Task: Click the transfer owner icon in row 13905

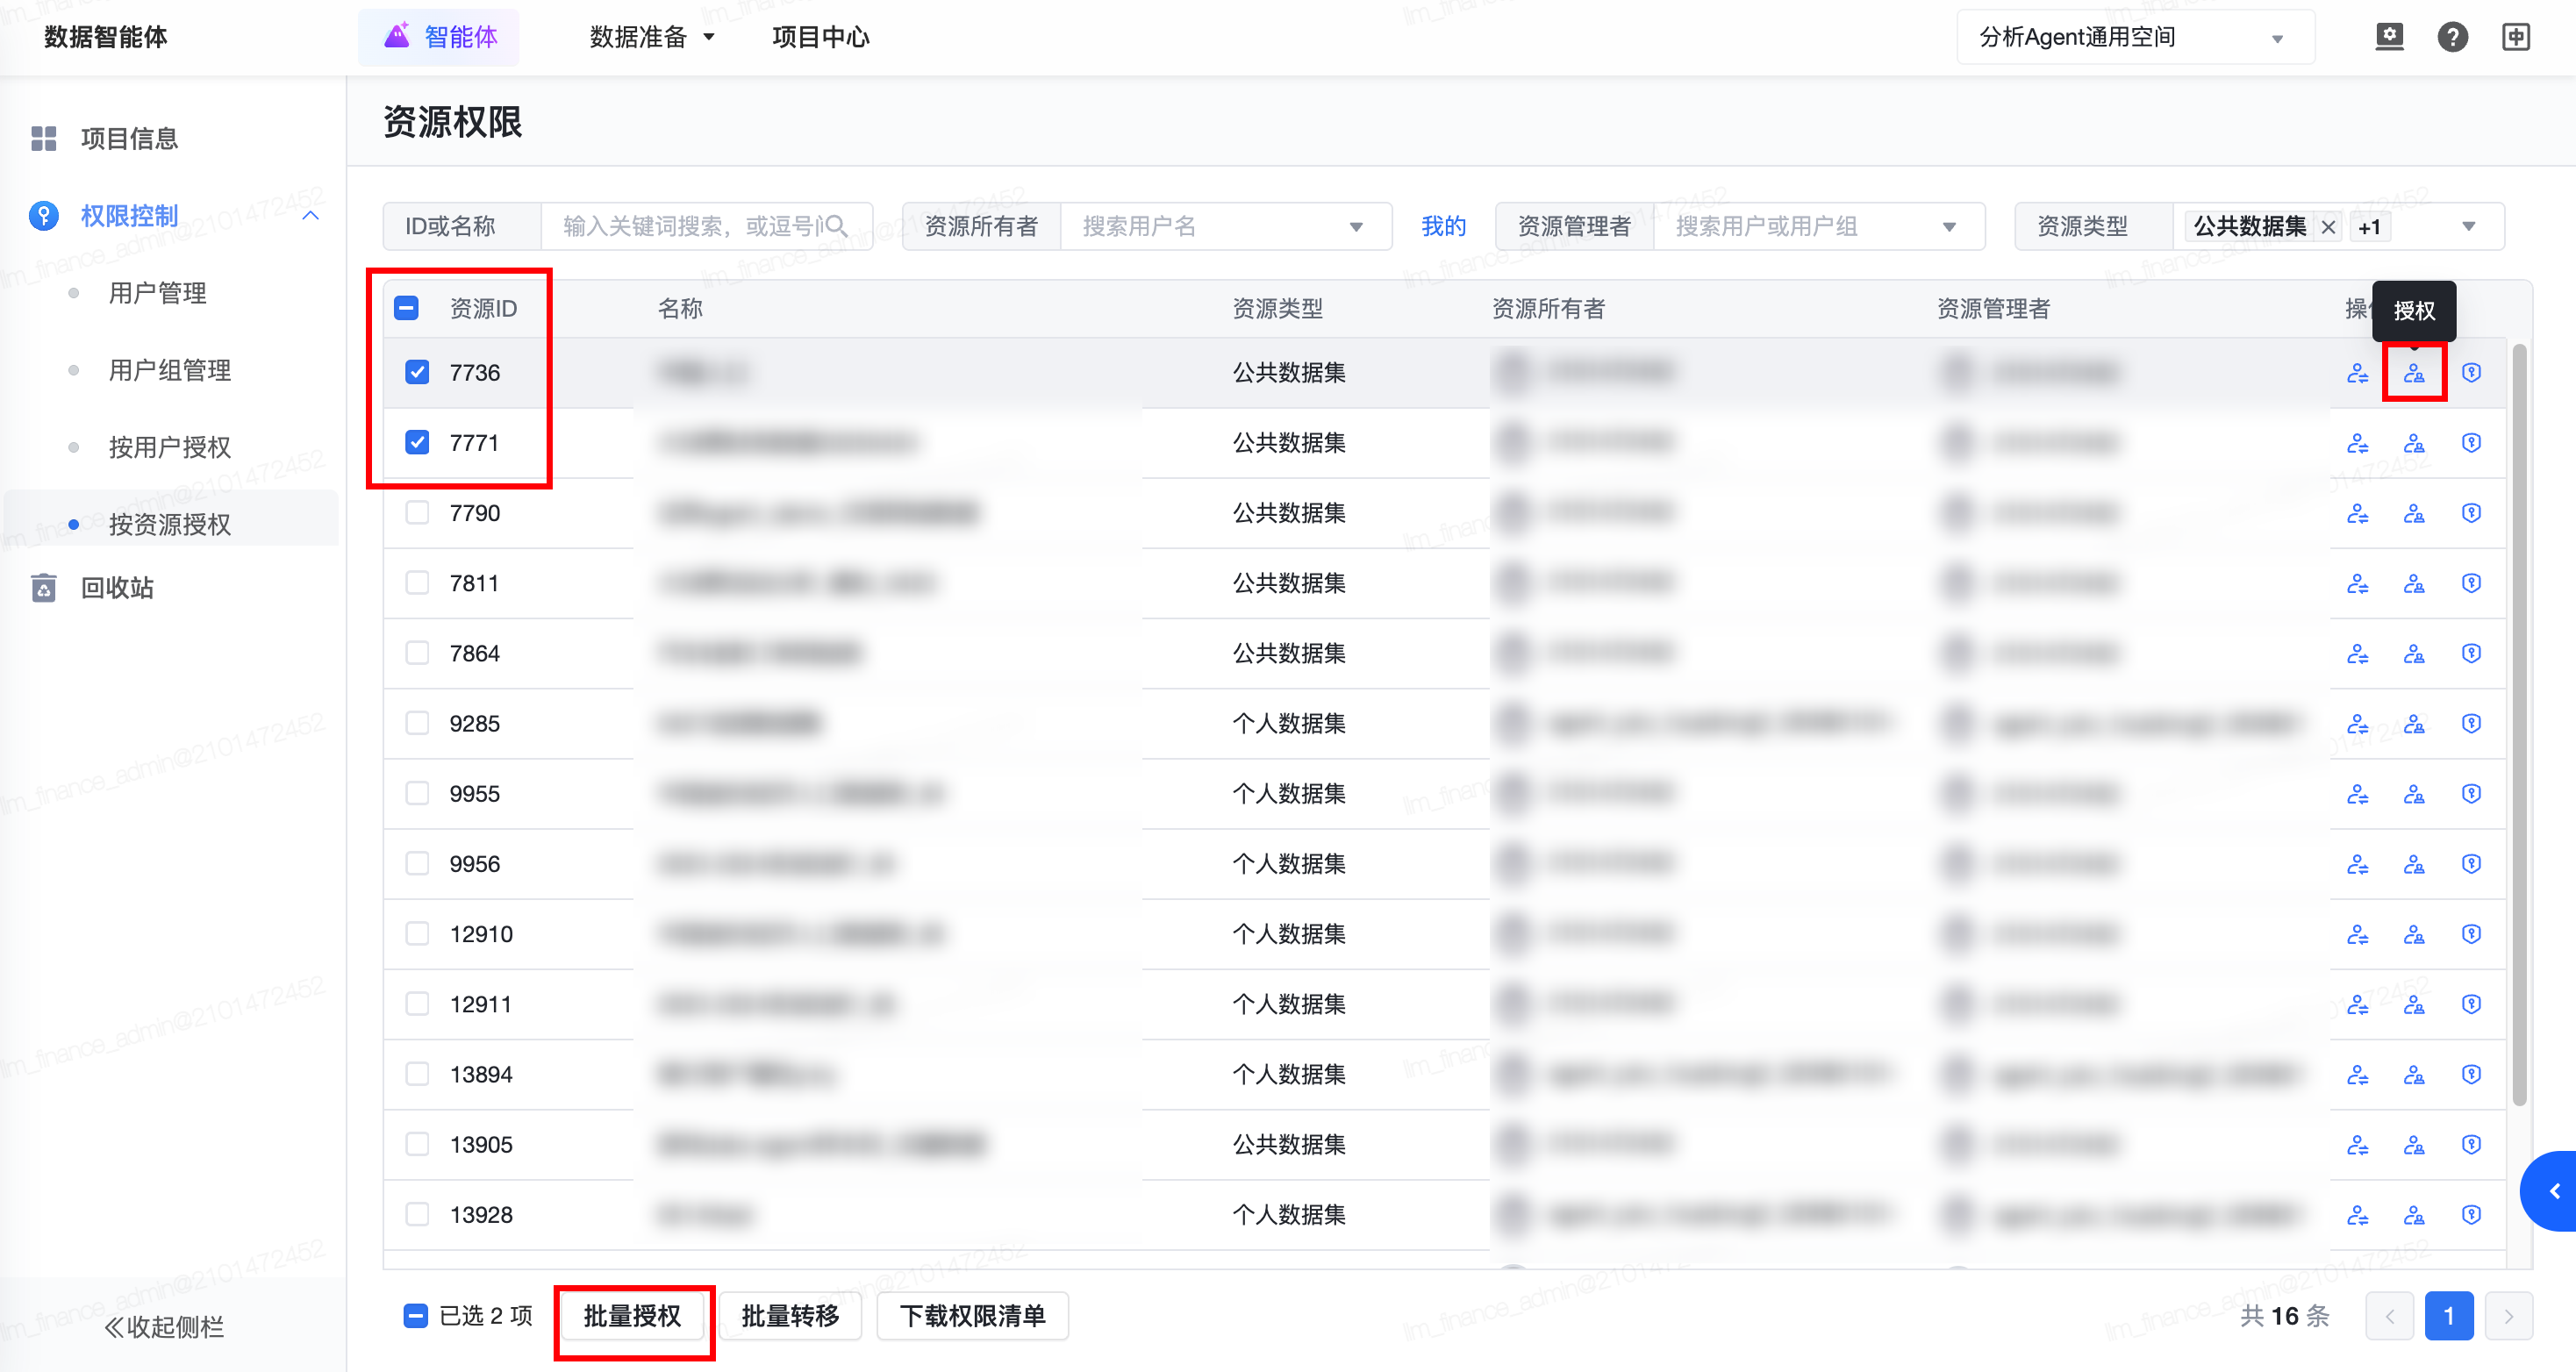Action: coord(2357,1144)
